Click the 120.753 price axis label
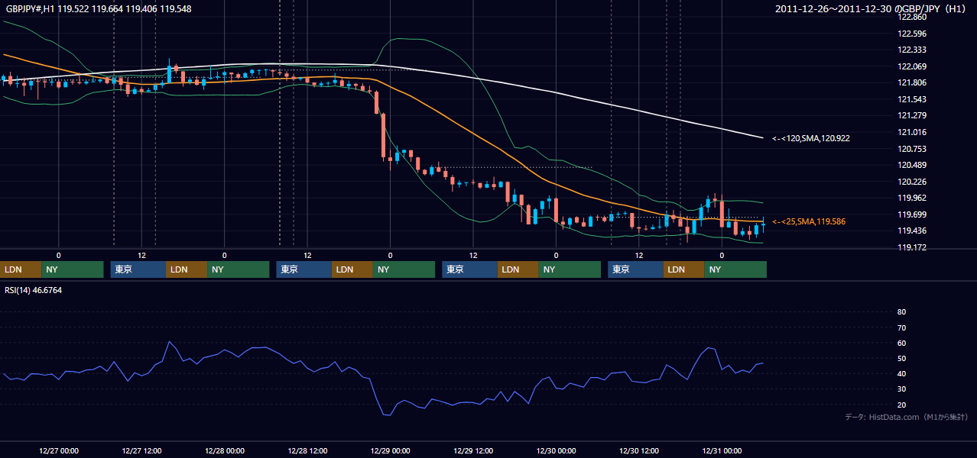 pyautogui.click(x=913, y=149)
